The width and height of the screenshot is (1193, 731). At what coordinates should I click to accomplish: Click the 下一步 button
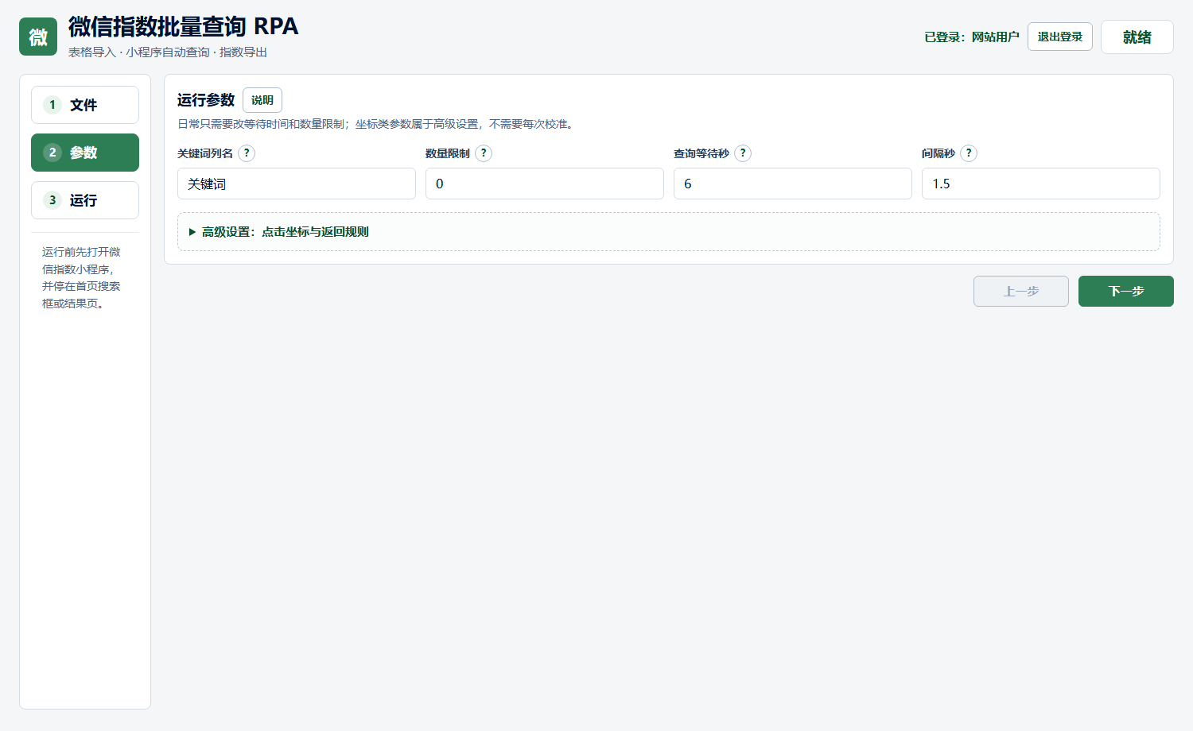coord(1126,291)
